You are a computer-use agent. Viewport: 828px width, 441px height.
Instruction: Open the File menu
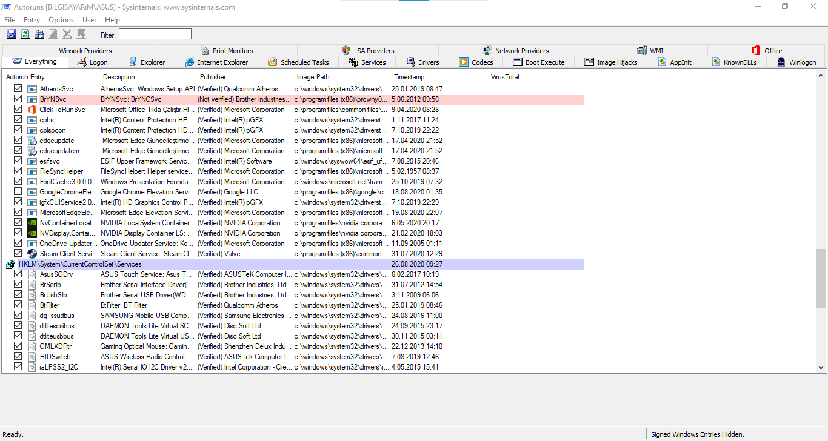coord(10,20)
